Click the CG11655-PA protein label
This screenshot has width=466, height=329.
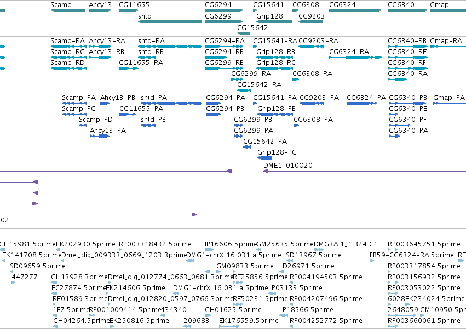[141, 109]
